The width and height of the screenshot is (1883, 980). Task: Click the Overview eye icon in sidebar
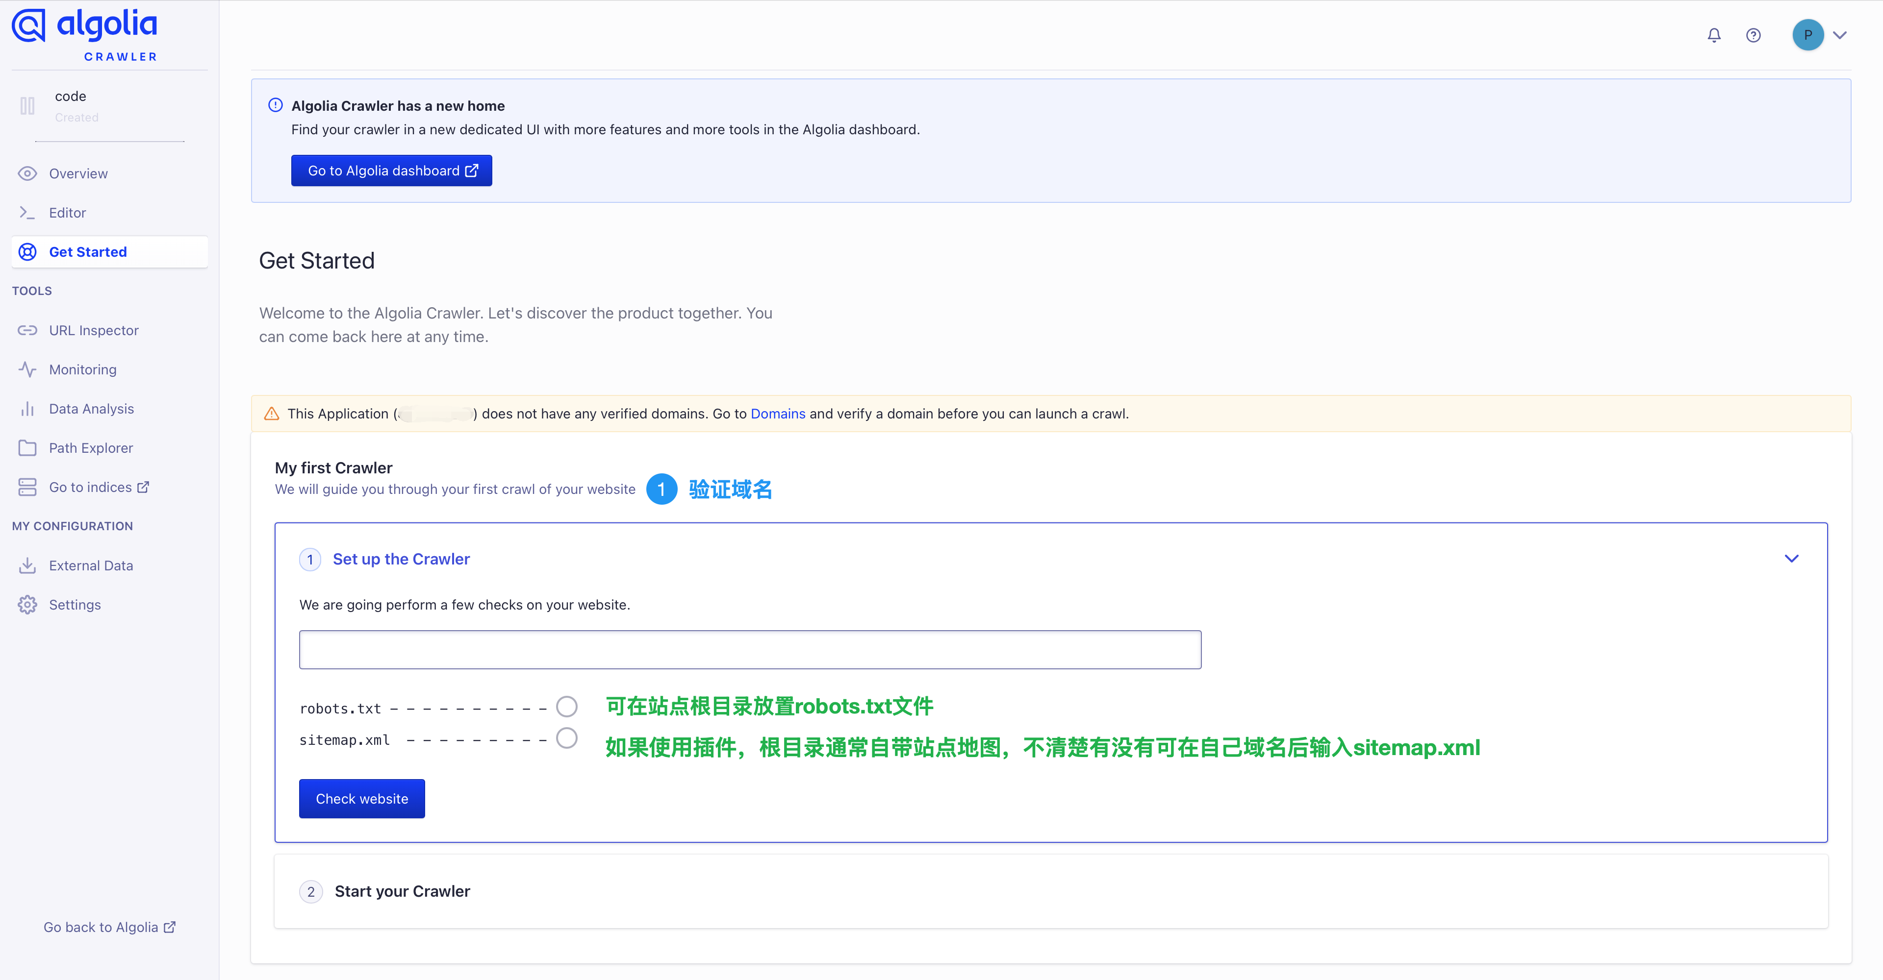click(28, 174)
